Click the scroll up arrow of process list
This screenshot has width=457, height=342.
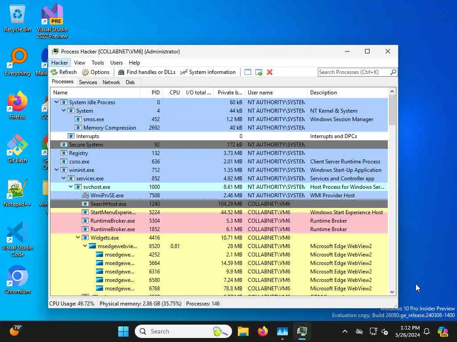[392, 91]
